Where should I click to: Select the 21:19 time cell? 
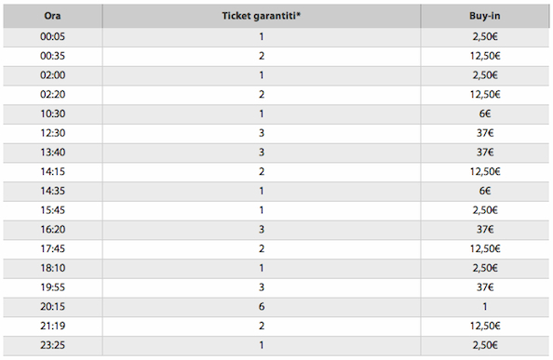pos(52,326)
